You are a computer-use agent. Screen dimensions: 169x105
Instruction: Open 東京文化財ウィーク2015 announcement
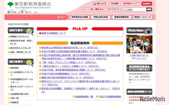tap(71, 66)
